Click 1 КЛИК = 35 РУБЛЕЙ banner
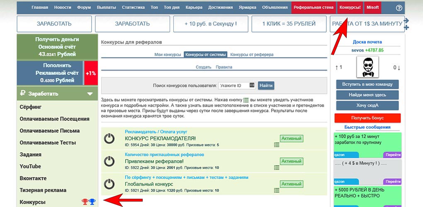 click(289, 24)
